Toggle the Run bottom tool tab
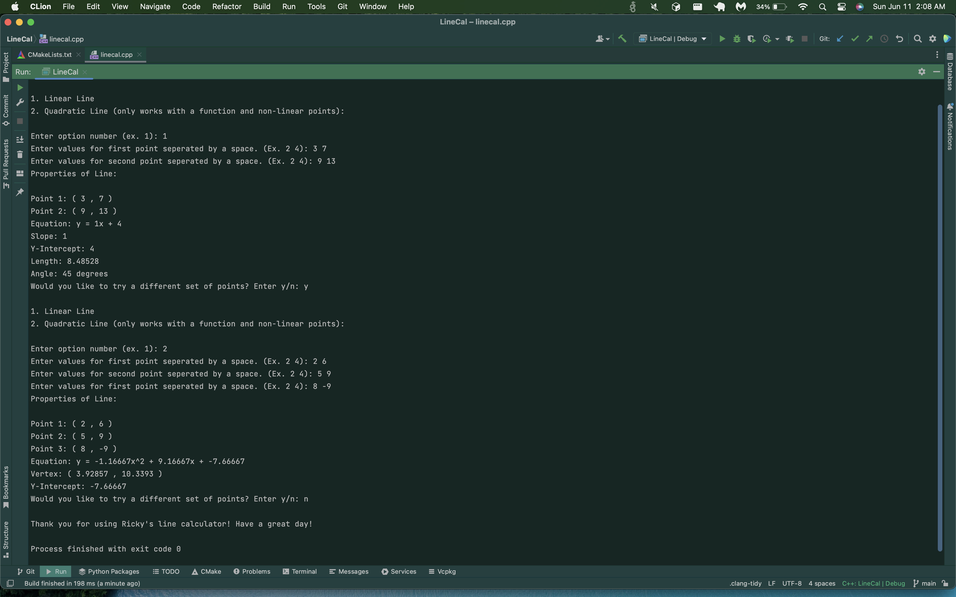Image resolution: width=956 pixels, height=597 pixels. coord(56,571)
